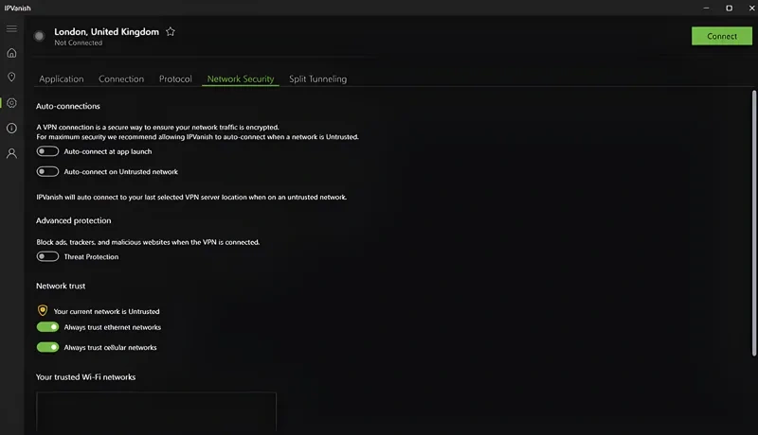The height and width of the screenshot is (435, 758).
Task: Open the Locations pin icon
Action: (x=11, y=78)
